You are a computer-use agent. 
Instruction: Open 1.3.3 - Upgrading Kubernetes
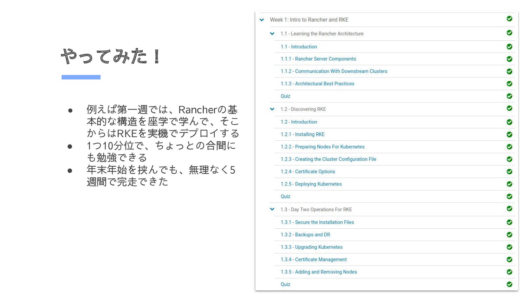(x=311, y=247)
